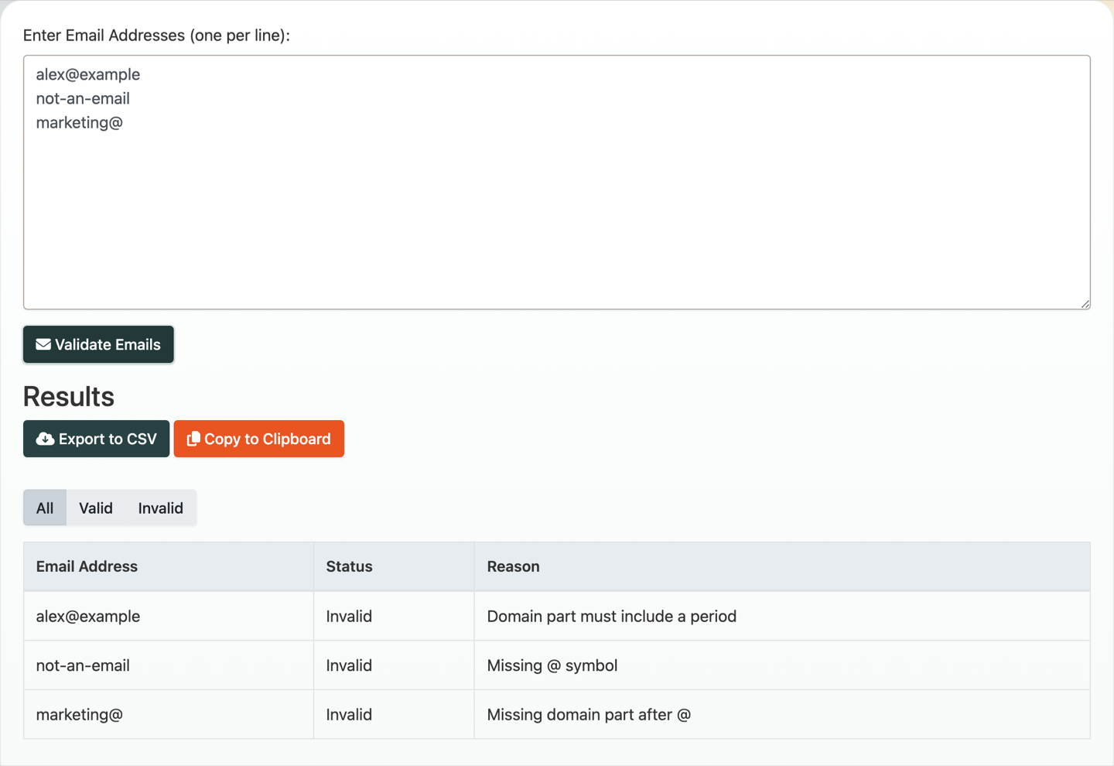
Task: Click the cloud download icon on Export button
Action: tap(45, 439)
